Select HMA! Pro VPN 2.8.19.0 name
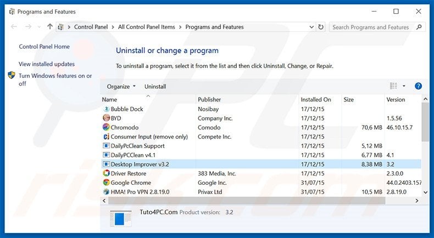 [x=140, y=191]
